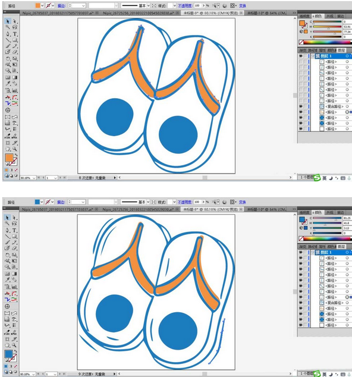Pick the Magic Wand tool in upper toolbox
Viewport: 352px width, 377px height.
(x=8, y=27)
